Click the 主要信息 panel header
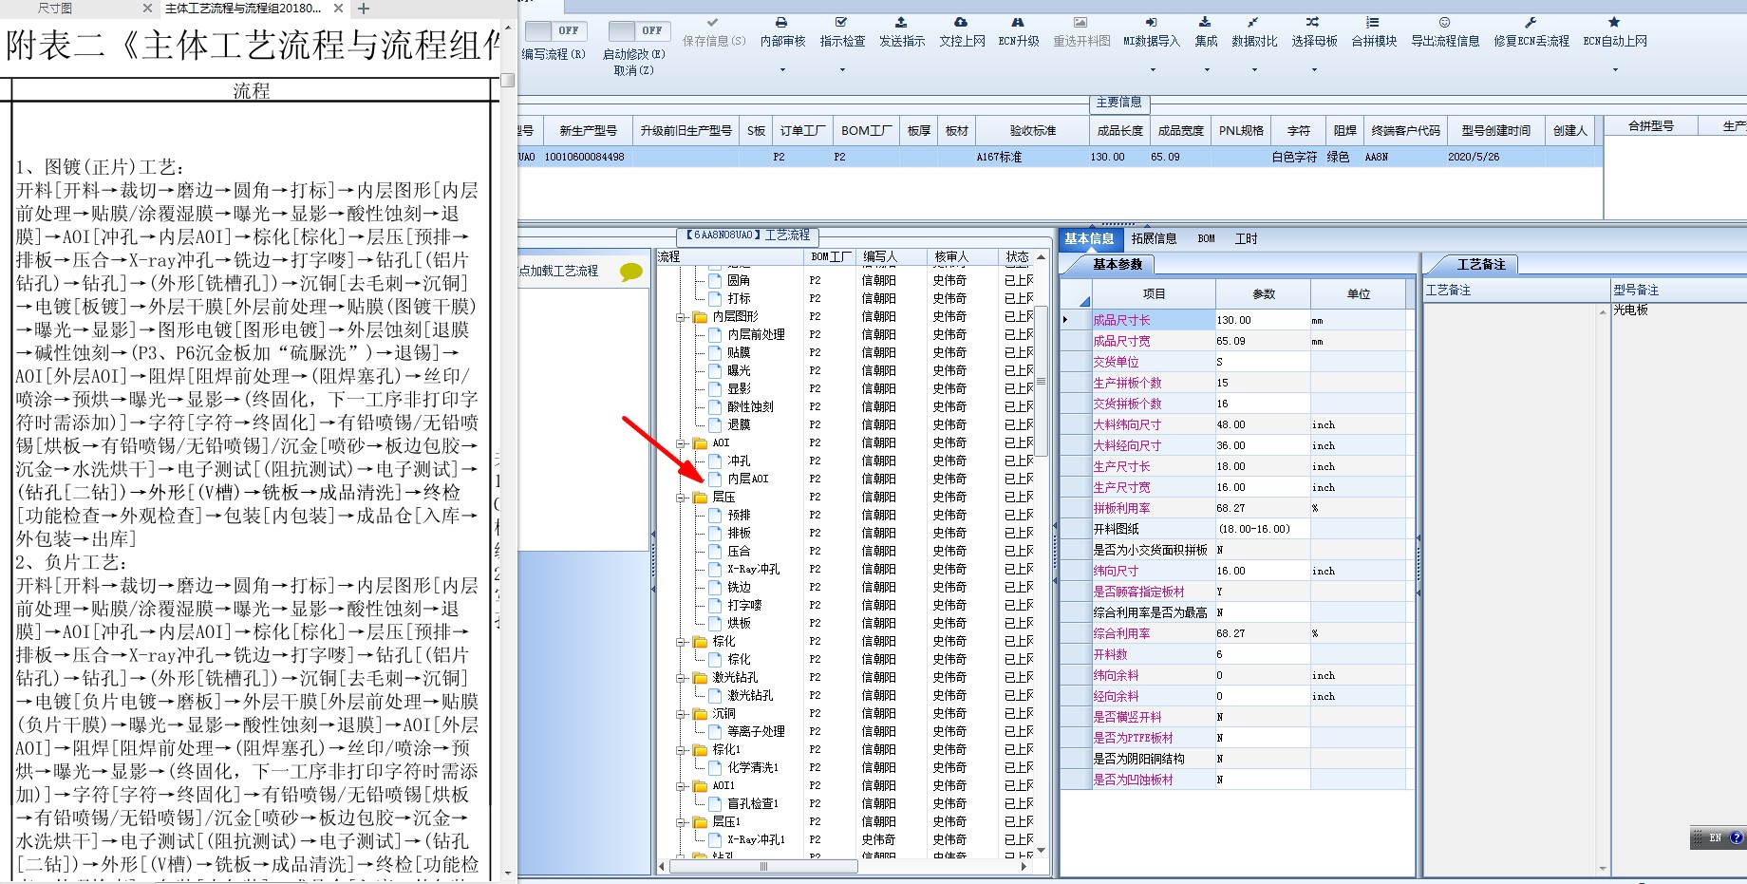 (x=1119, y=103)
